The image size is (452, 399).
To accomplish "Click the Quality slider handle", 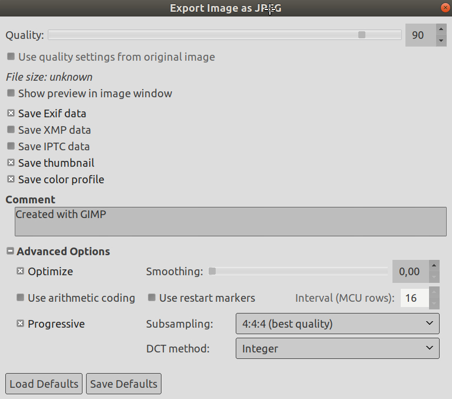I will click(x=362, y=35).
